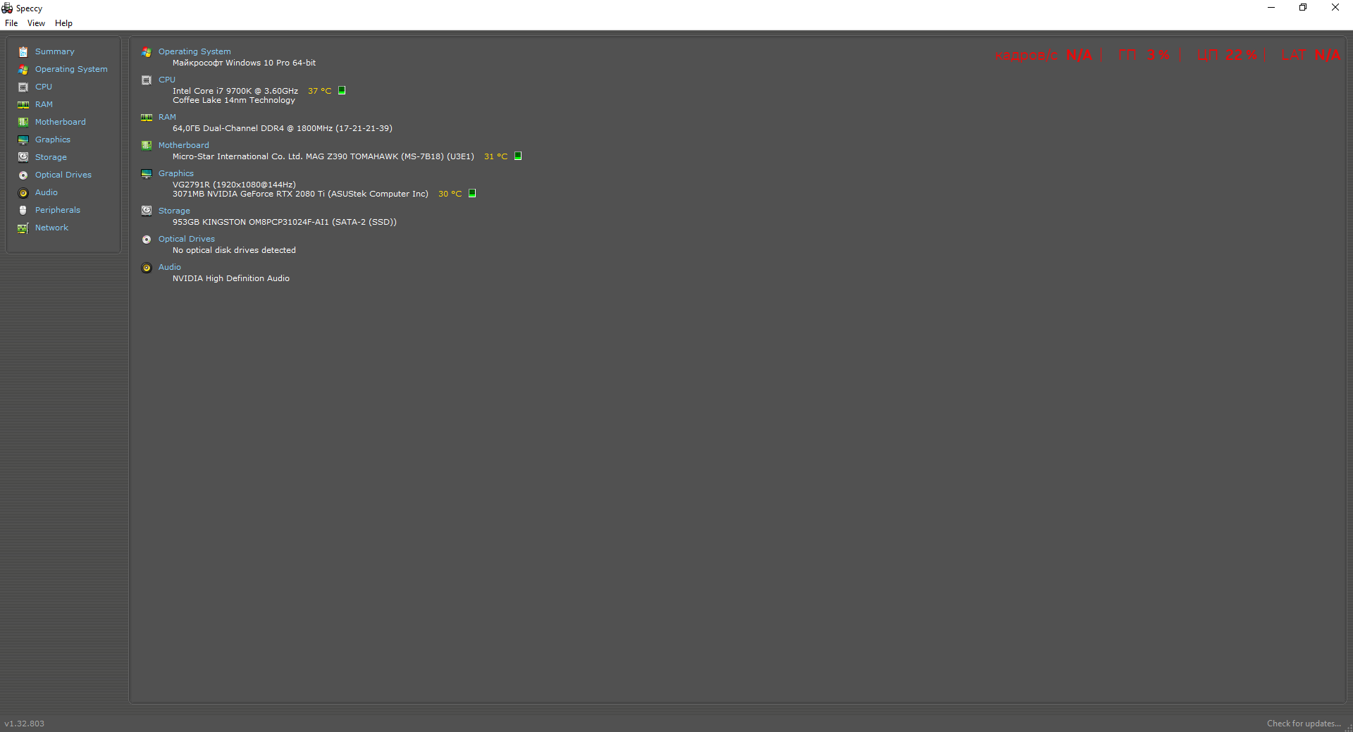
Task: Click the motherboard temperature value 31 °C
Action: pos(495,156)
